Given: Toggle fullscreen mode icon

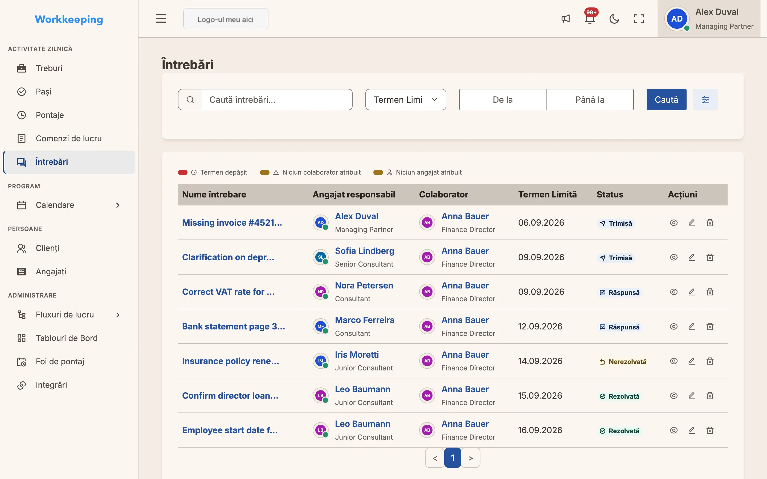Looking at the screenshot, I should [x=639, y=19].
